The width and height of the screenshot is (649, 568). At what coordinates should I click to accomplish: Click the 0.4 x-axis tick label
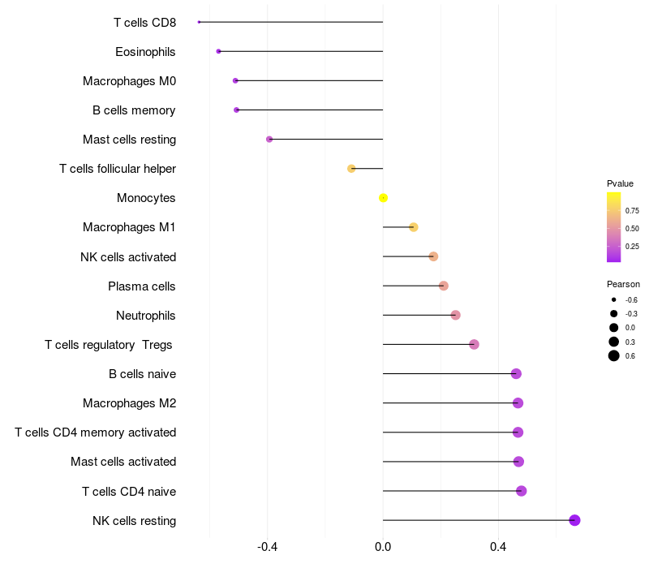(498, 547)
